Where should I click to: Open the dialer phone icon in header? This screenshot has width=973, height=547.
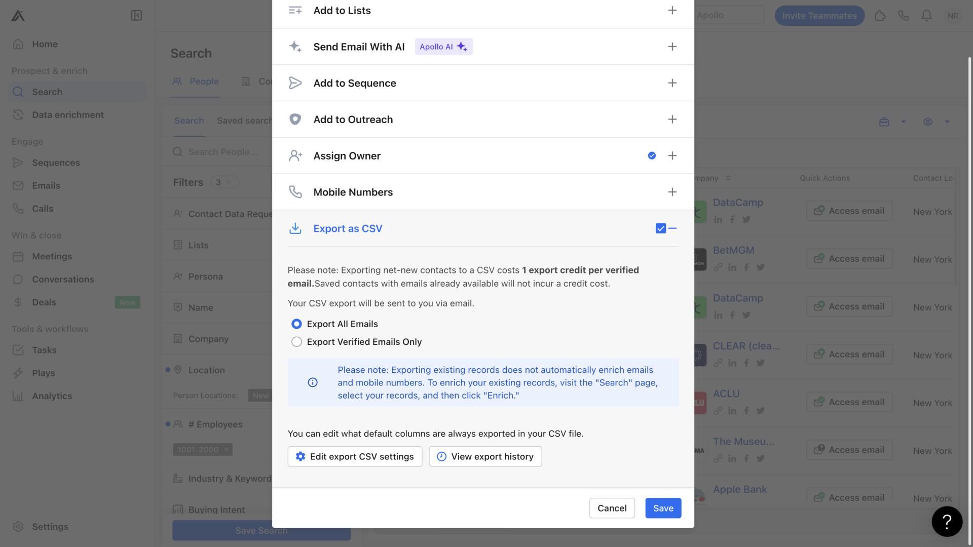click(x=903, y=16)
